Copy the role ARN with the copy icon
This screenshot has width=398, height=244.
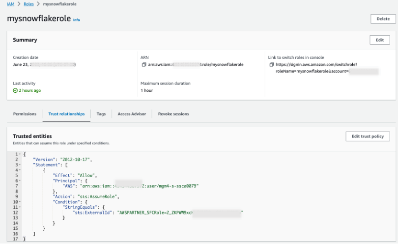[144, 65]
